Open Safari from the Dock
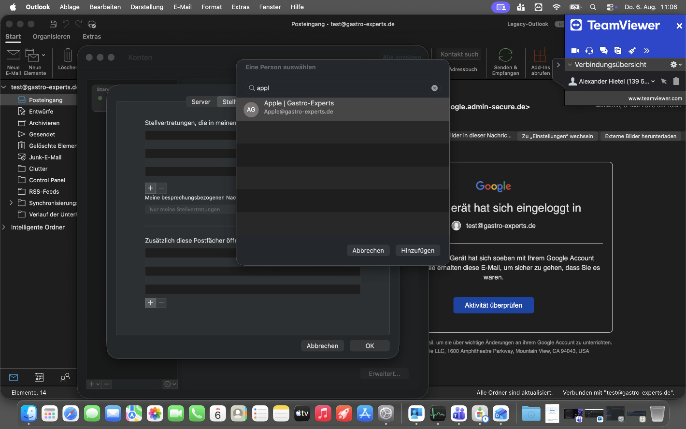 71,414
